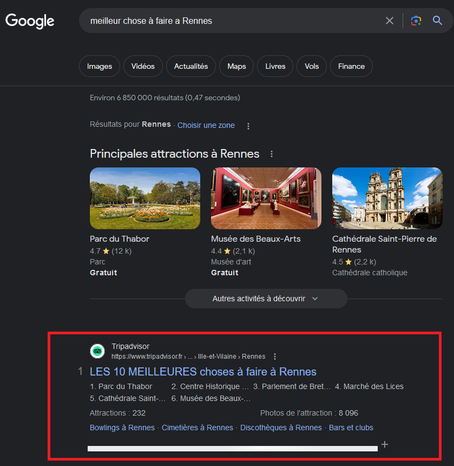The width and height of the screenshot is (454, 466).
Task: Click the Parc du Thabor attraction title
Action: pos(120,239)
